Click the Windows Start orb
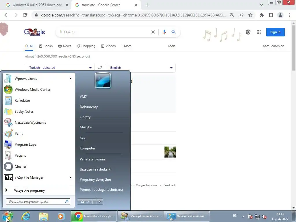Screen dimensions: 296x222 pyautogui.click(x=8, y=217)
